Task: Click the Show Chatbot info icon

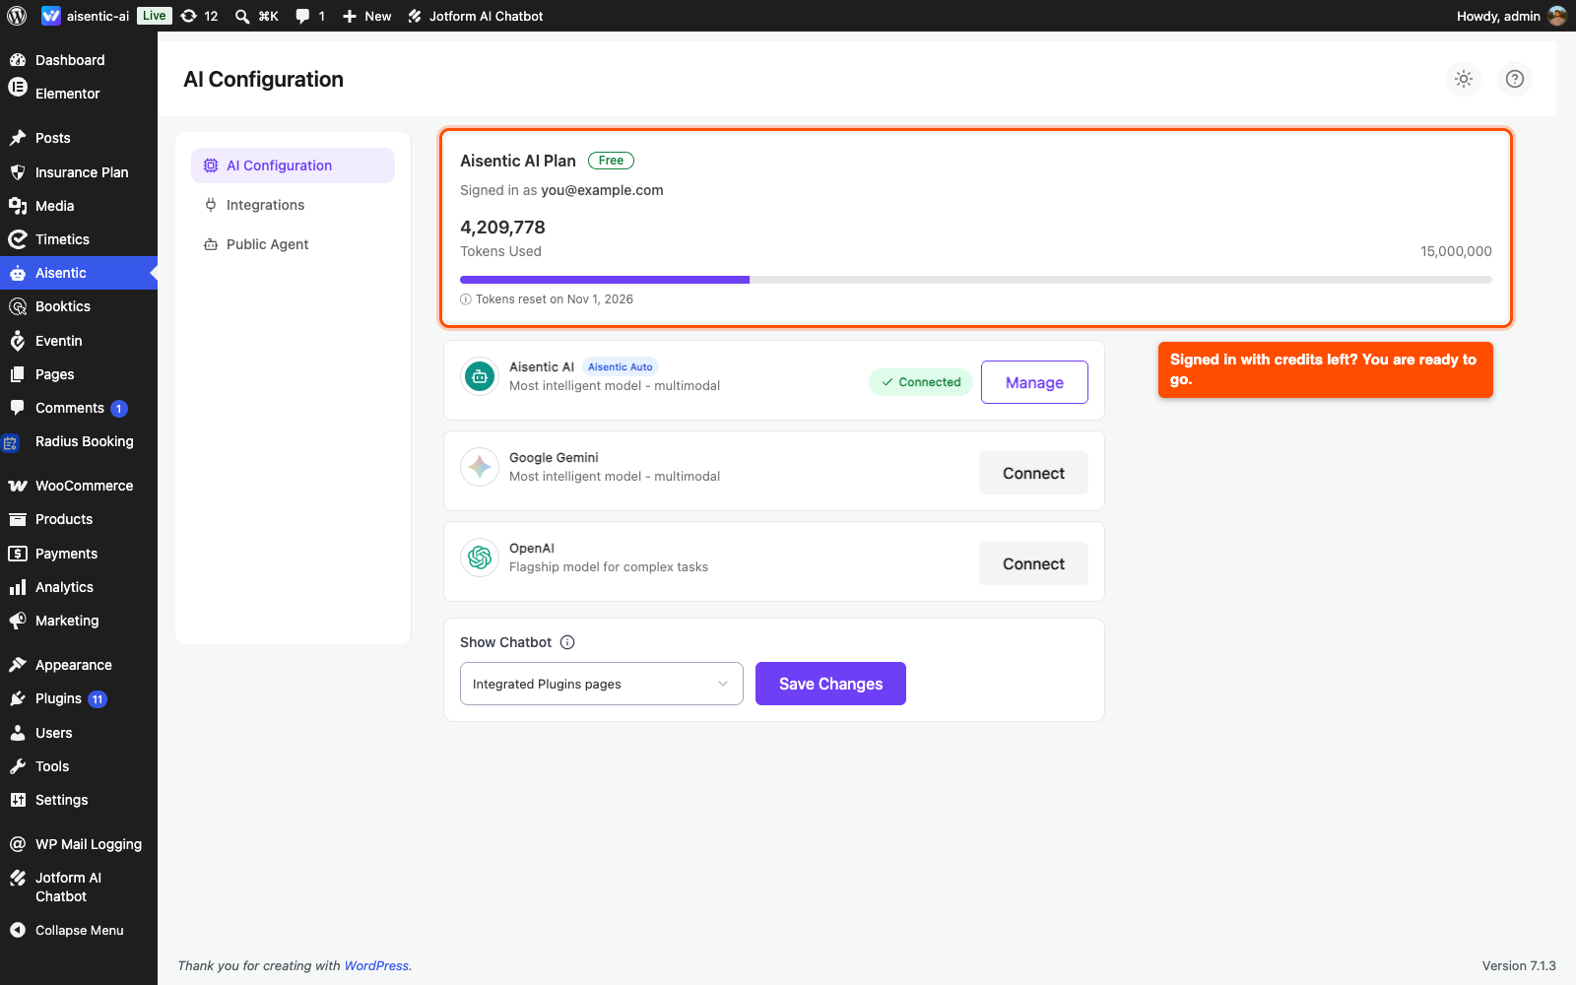Action: (x=567, y=642)
